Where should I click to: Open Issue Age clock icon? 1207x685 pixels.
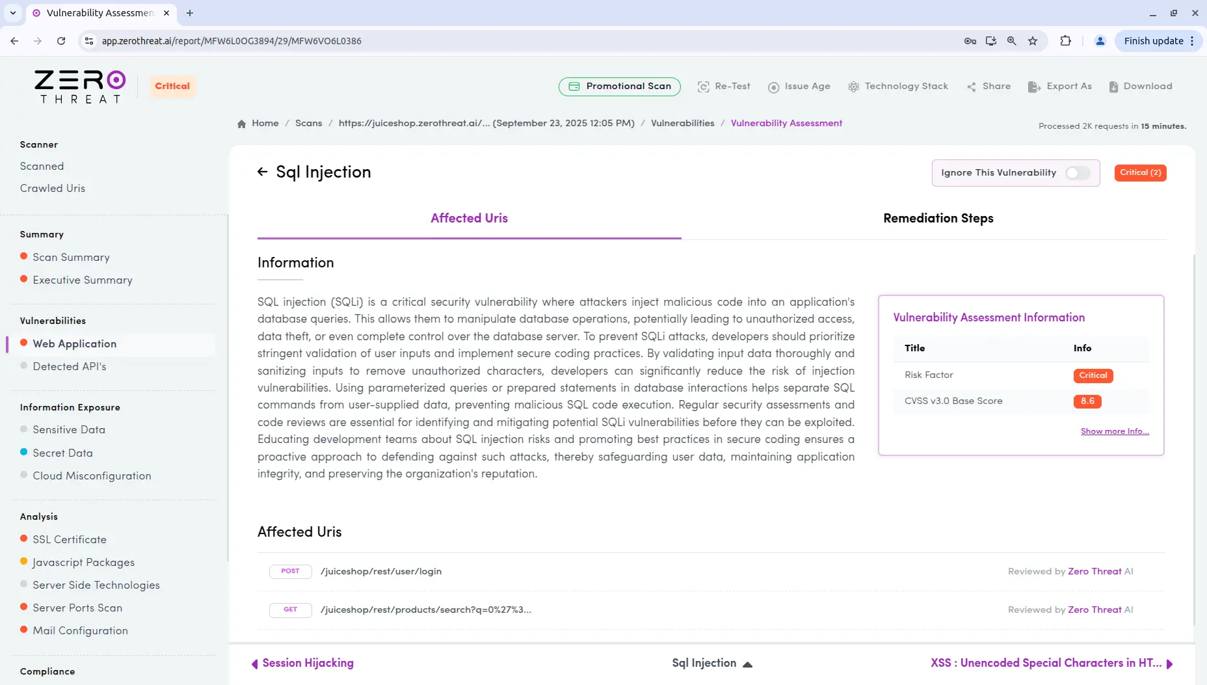(773, 87)
